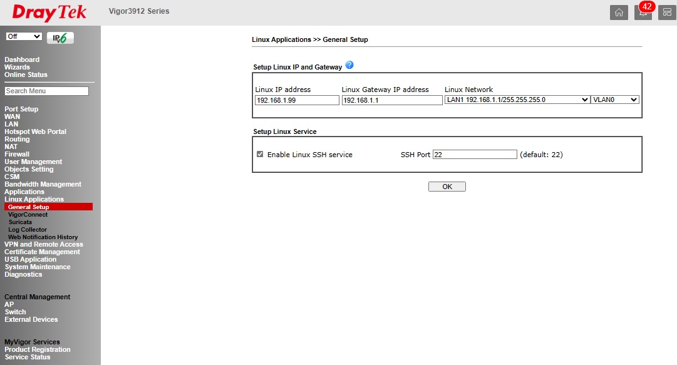Click the Linux Gateway IP address field
This screenshot has height=365, width=677.
click(x=392, y=100)
